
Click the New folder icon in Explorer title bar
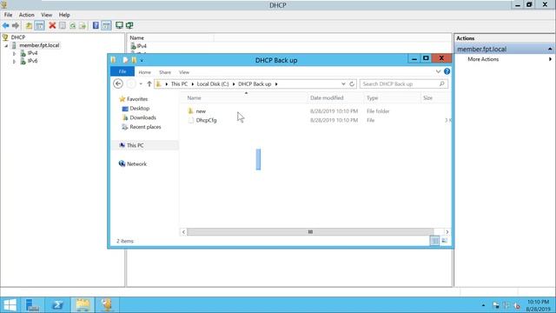pyautogui.click(x=134, y=60)
